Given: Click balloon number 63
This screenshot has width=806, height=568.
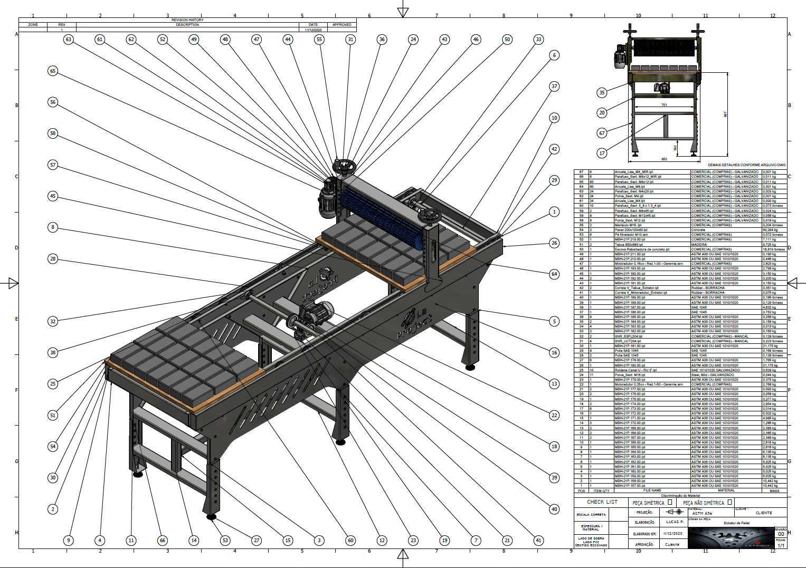Looking at the screenshot, I should coord(68,39).
